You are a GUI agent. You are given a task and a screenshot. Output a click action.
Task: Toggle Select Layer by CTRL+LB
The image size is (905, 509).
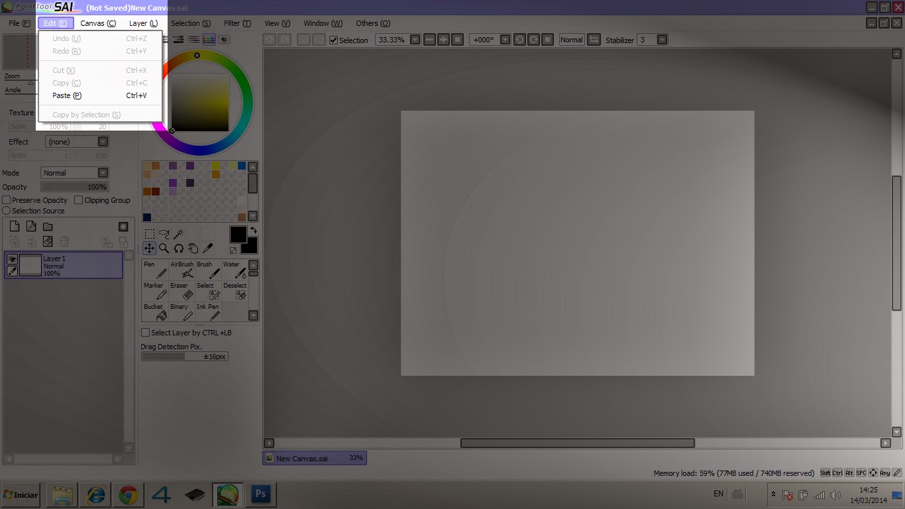click(144, 332)
